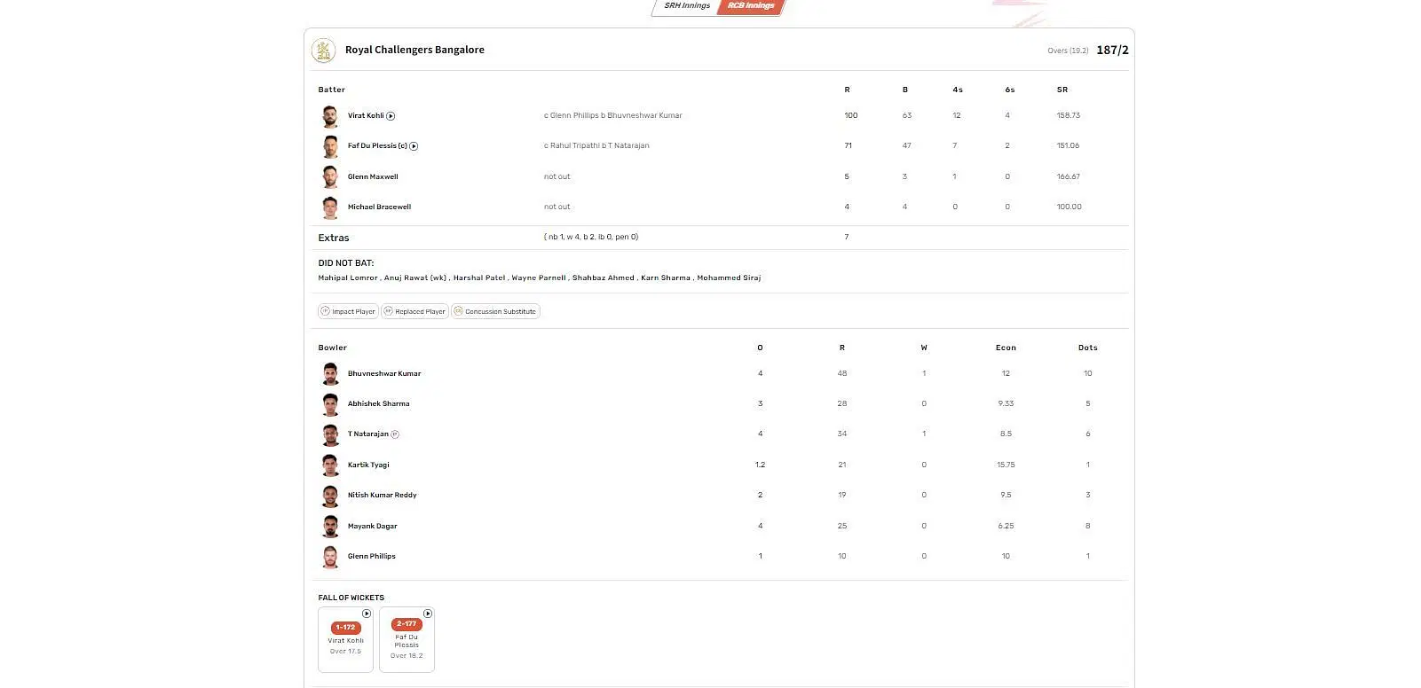Image resolution: width=1421 pixels, height=688 pixels.
Task: Click the Overs (19.2) label
Action: (1068, 51)
